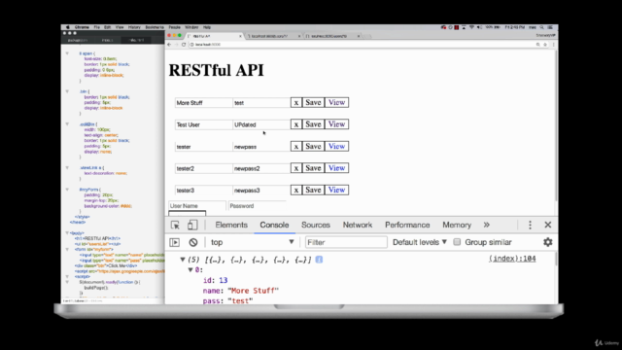Fold the form myform tag in the code editor
Viewport: 622px width, 350px height.
[67, 249]
